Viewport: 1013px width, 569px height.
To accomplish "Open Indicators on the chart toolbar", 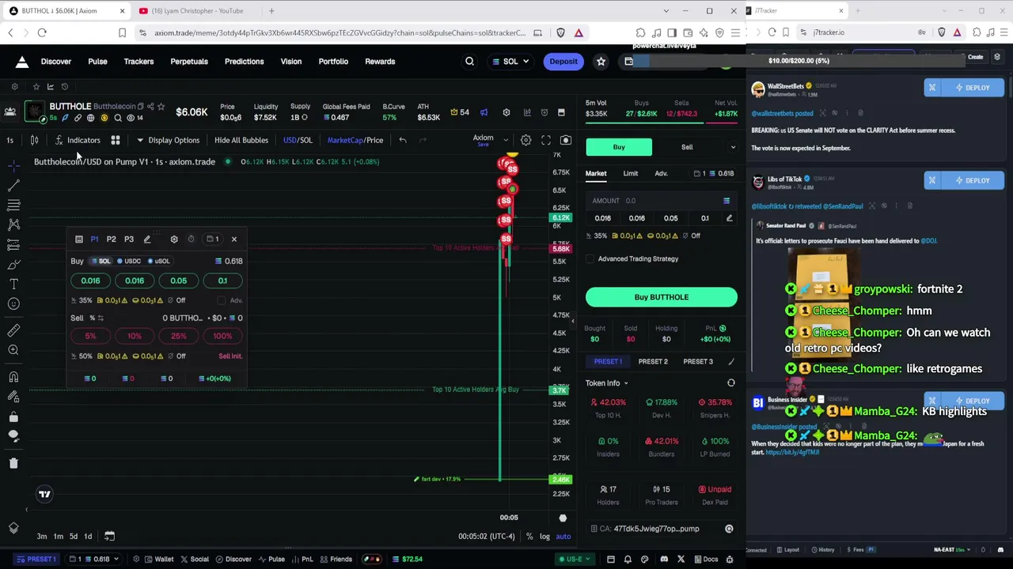I will point(78,140).
